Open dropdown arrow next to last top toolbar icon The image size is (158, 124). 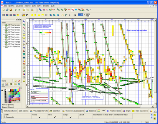90,10
